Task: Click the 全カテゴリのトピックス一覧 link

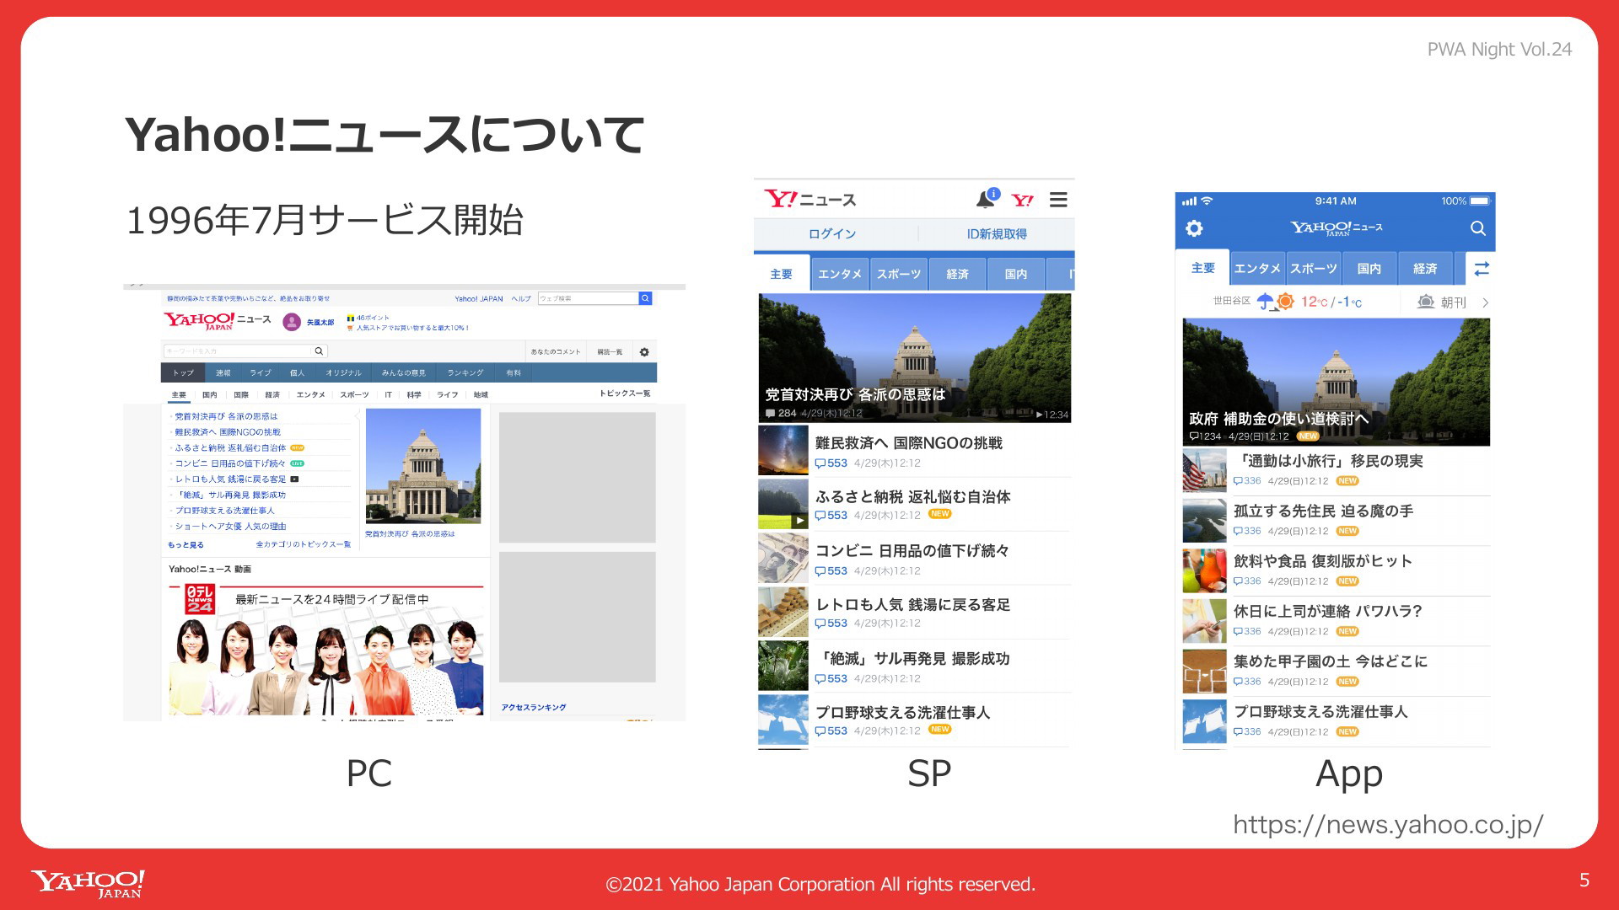Action: 303,545
